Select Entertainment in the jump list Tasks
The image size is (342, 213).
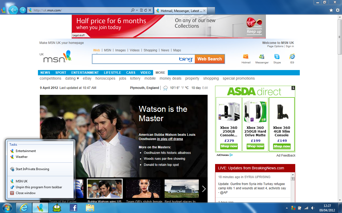pyautogui.click(x=40, y=151)
